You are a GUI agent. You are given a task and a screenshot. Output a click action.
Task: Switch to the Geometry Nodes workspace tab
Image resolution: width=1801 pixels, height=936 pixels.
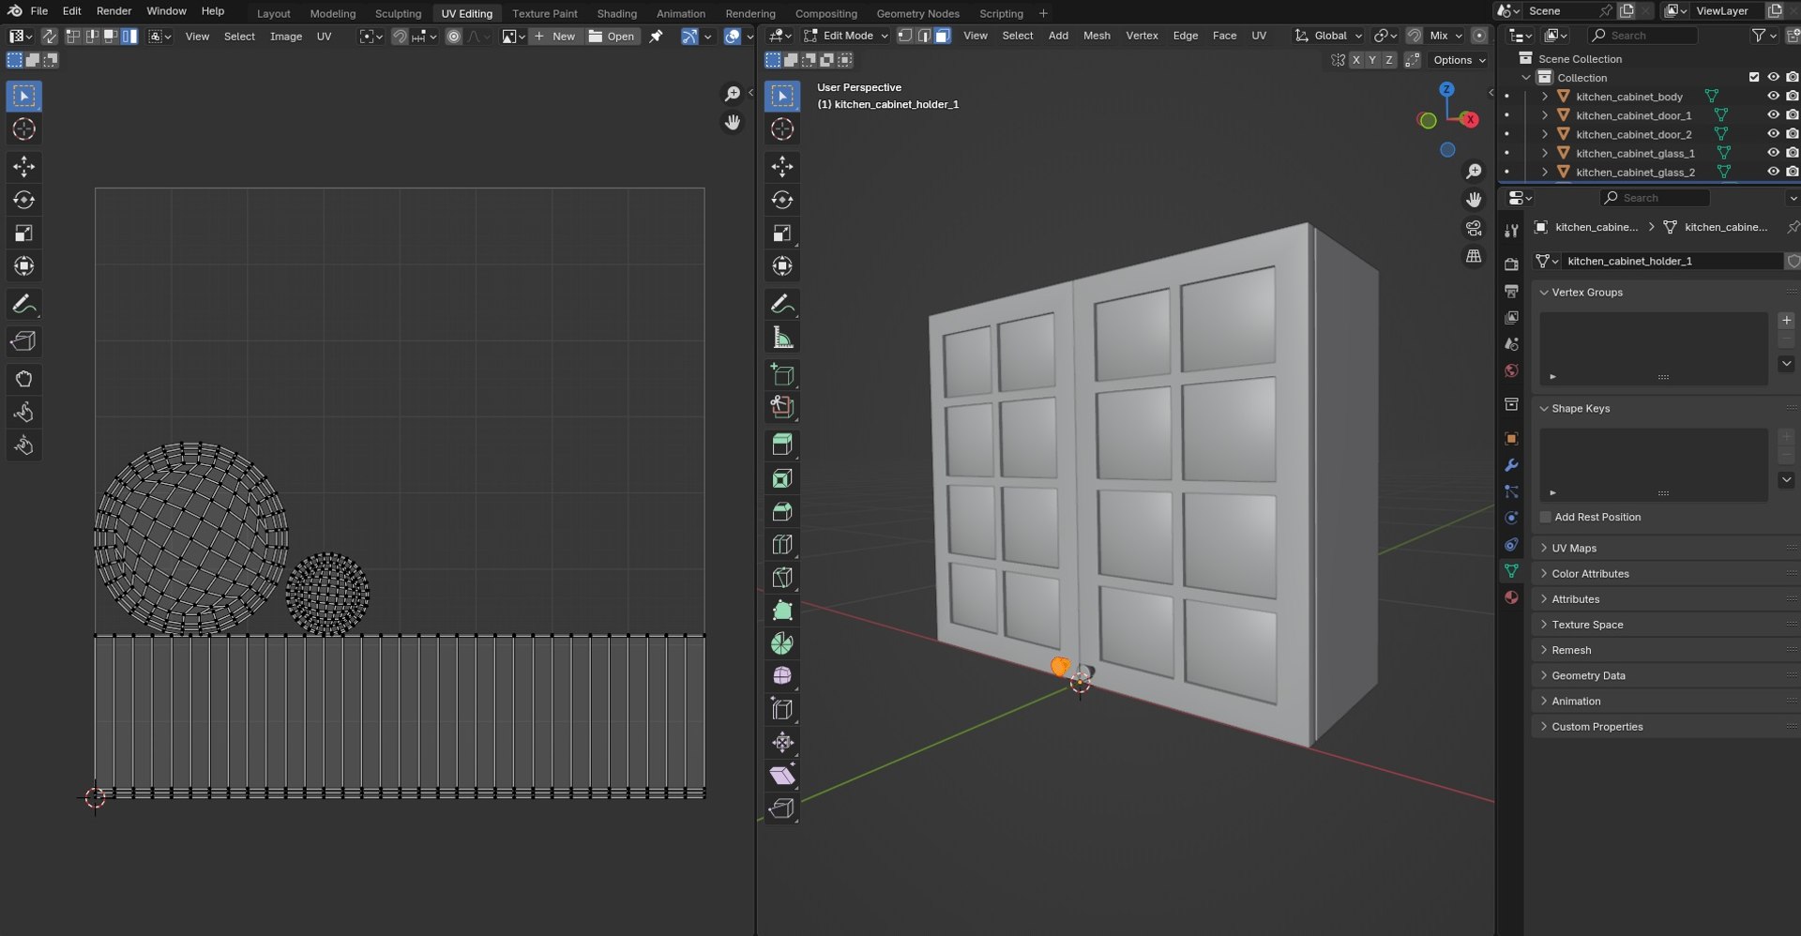tap(917, 13)
